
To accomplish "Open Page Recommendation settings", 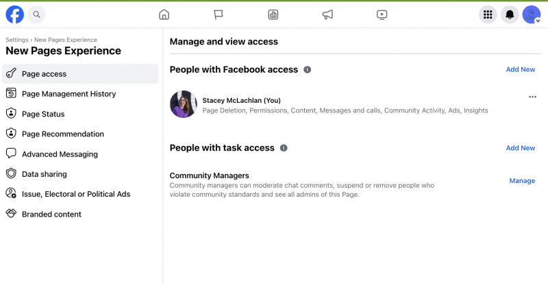I will tap(80, 134).
